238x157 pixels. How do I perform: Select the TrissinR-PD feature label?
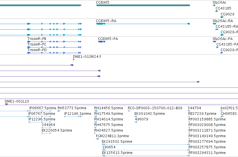point(37,50)
